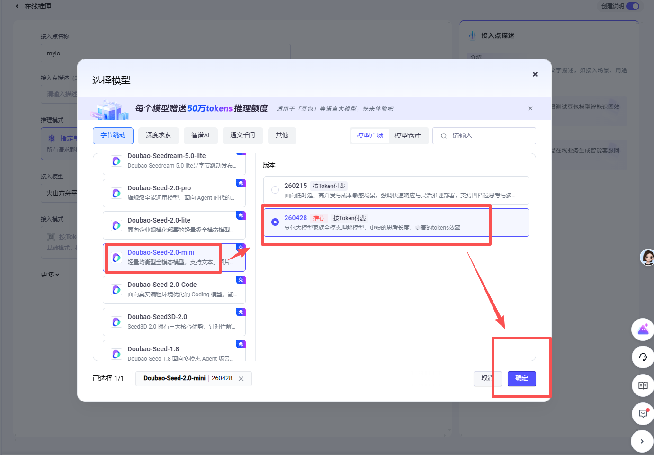Image resolution: width=654 pixels, height=455 pixels.
Task: Open the feedback message floating button
Action: (643, 413)
